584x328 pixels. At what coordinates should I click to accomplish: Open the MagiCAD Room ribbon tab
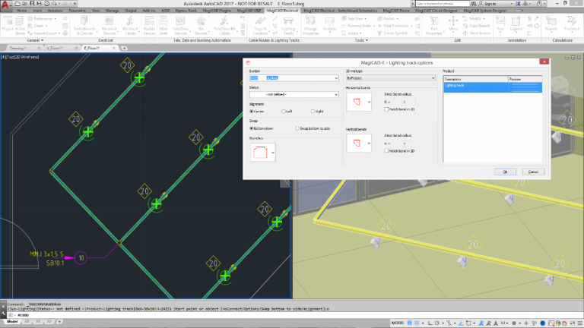pos(396,11)
